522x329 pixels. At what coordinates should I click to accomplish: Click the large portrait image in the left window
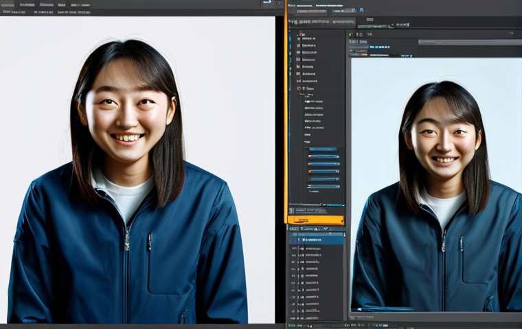[x=137, y=170]
